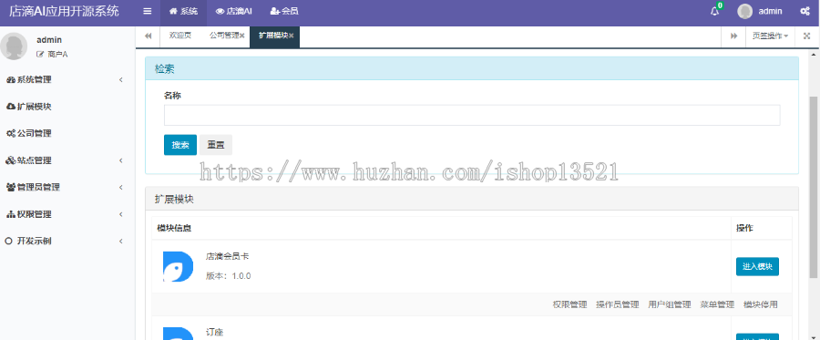Click the 进入模块 button for 店滴会员卡

757,266
